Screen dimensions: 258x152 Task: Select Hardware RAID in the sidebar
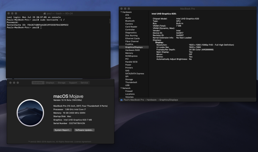[x=132, y=50]
